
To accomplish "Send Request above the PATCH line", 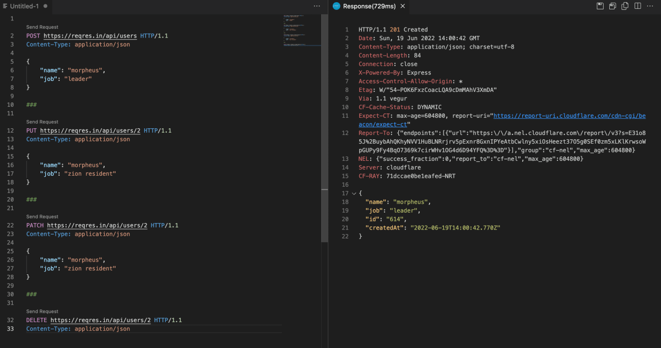I will 42,216.
